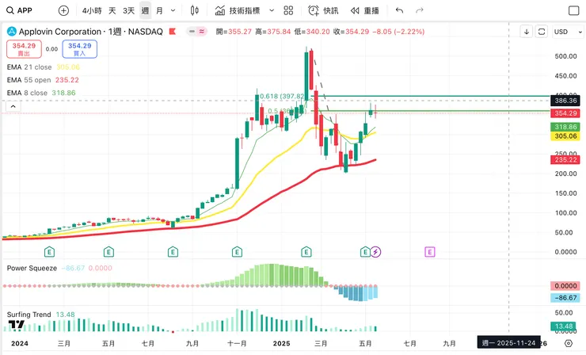Click the yellow 305.06 EMA label
Viewport: 586px width, 355px height.
[x=565, y=136]
